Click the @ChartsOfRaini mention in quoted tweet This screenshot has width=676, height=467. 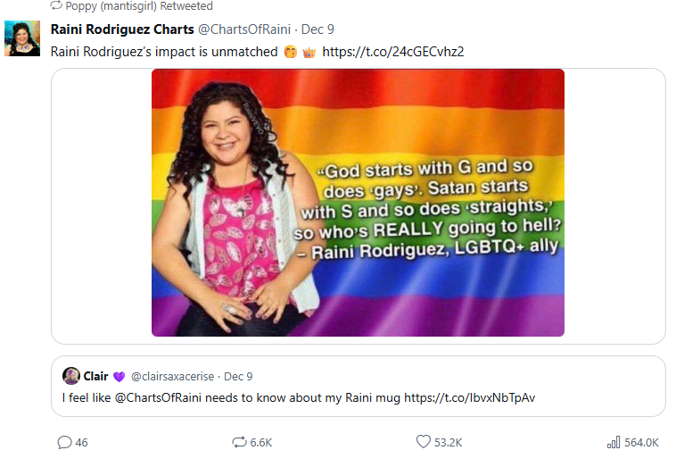click(158, 397)
